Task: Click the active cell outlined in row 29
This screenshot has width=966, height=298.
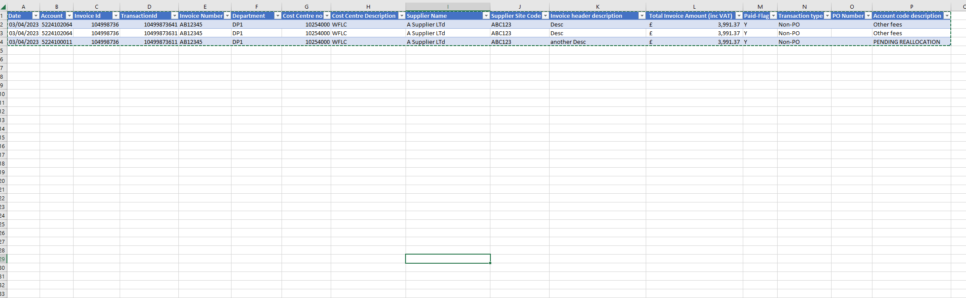Action: [448, 259]
